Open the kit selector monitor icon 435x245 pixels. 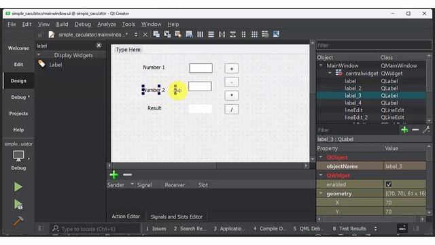[x=18, y=156]
